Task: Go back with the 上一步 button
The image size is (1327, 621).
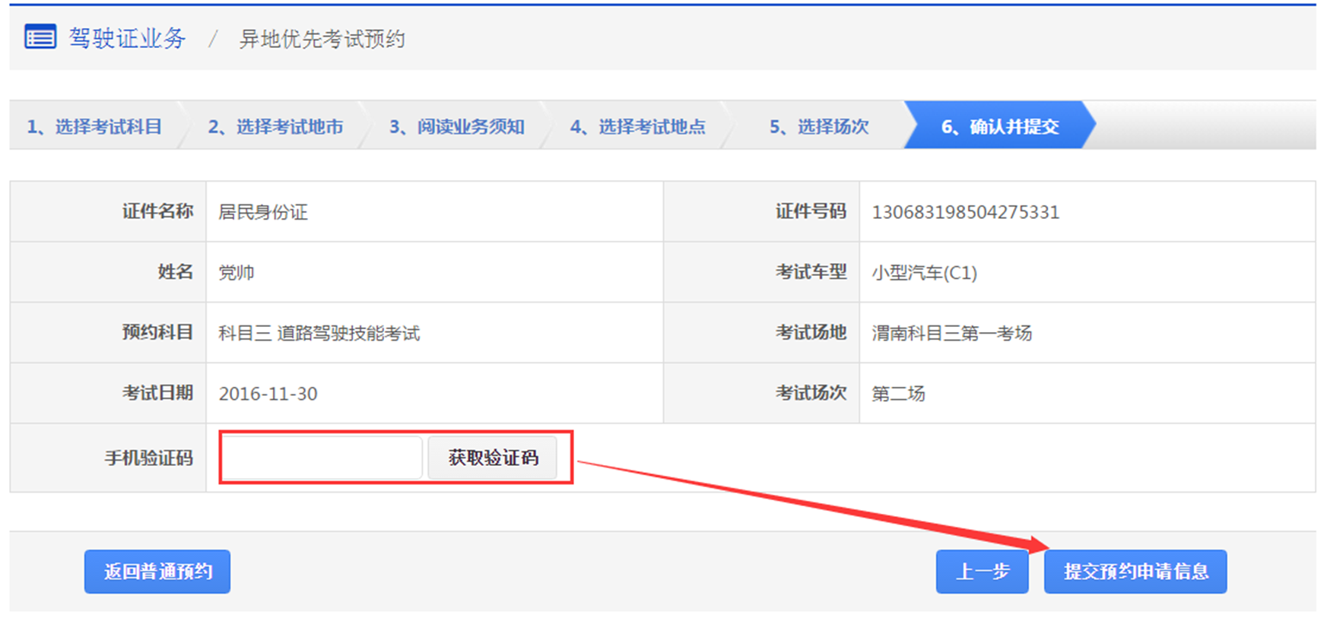Action: [x=982, y=572]
